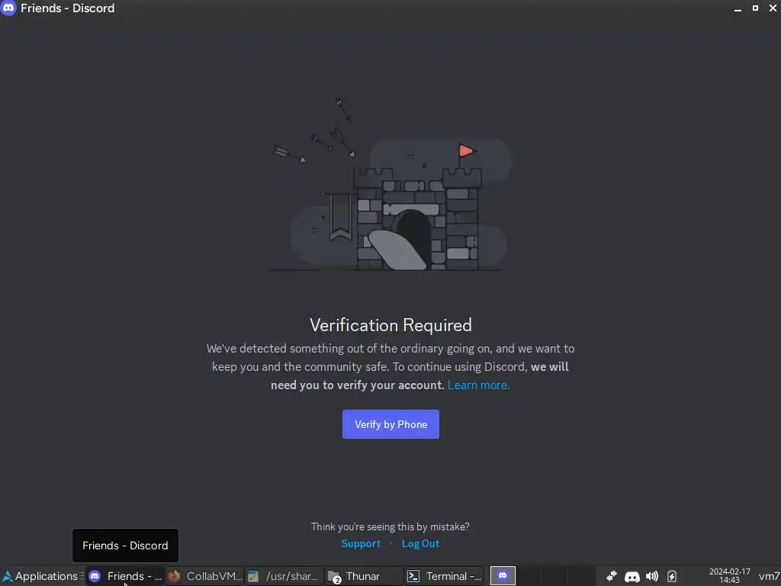Select the highlighted Discord icon taskbar button
The width and height of the screenshot is (781, 586).
click(x=503, y=576)
